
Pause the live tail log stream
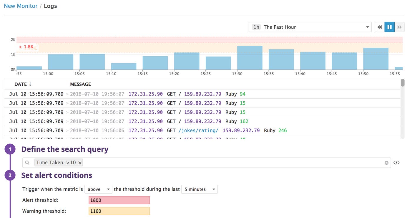pyautogui.click(x=390, y=27)
